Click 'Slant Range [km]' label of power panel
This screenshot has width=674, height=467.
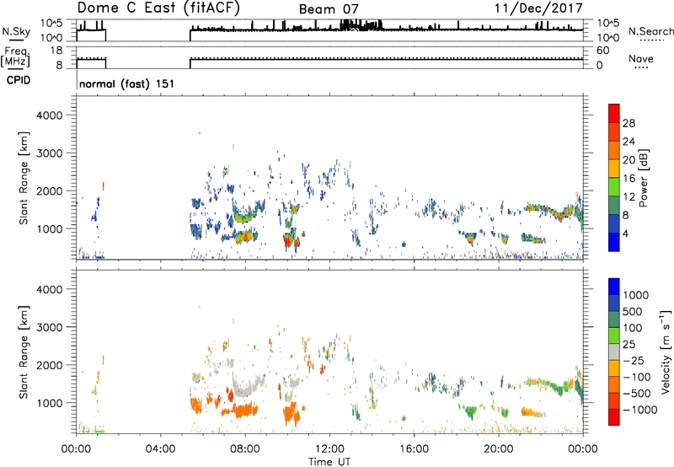(x=24, y=178)
